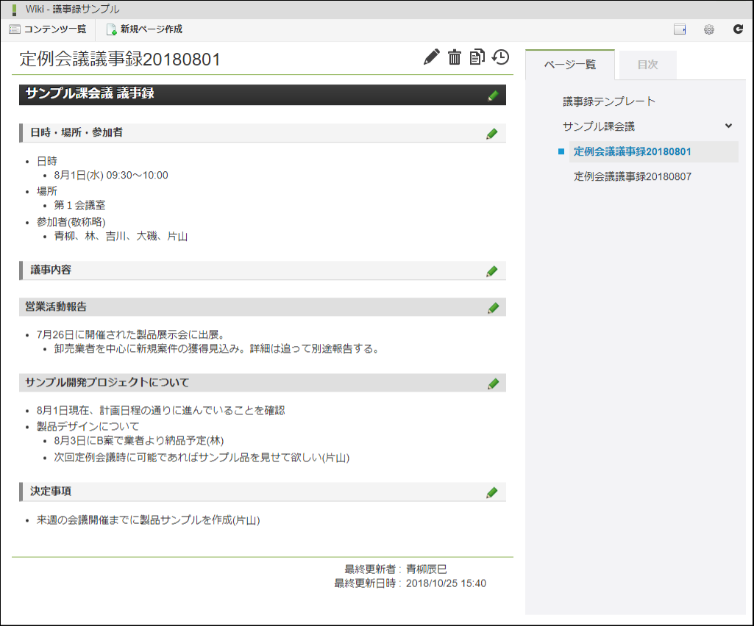The image size is (754, 626).
Task: Switch to the 目次 tab
Action: tap(647, 65)
